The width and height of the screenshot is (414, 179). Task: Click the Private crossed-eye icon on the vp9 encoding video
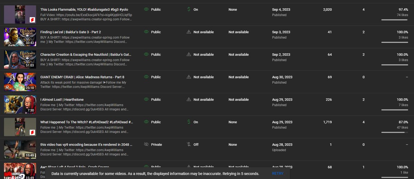pyautogui.click(x=146, y=144)
